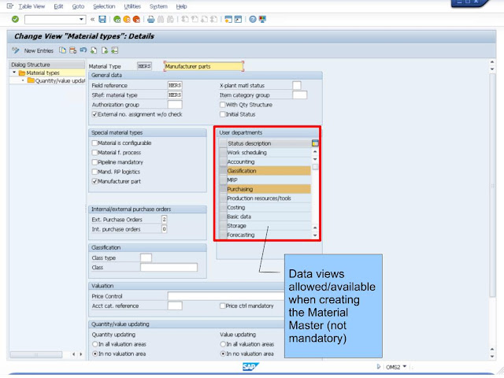This screenshot has width=504, height=378.
Task: Click the Last Page icon
Action: point(213,20)
